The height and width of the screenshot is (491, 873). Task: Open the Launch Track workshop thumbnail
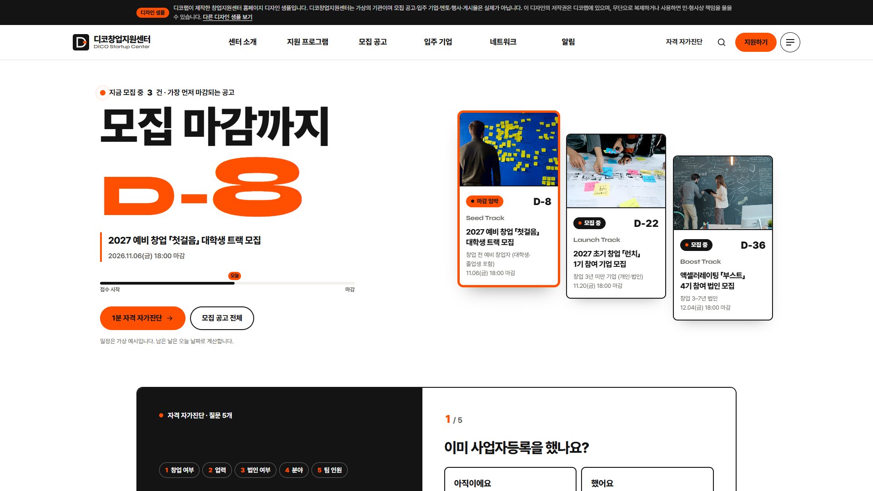coord(616,171)
